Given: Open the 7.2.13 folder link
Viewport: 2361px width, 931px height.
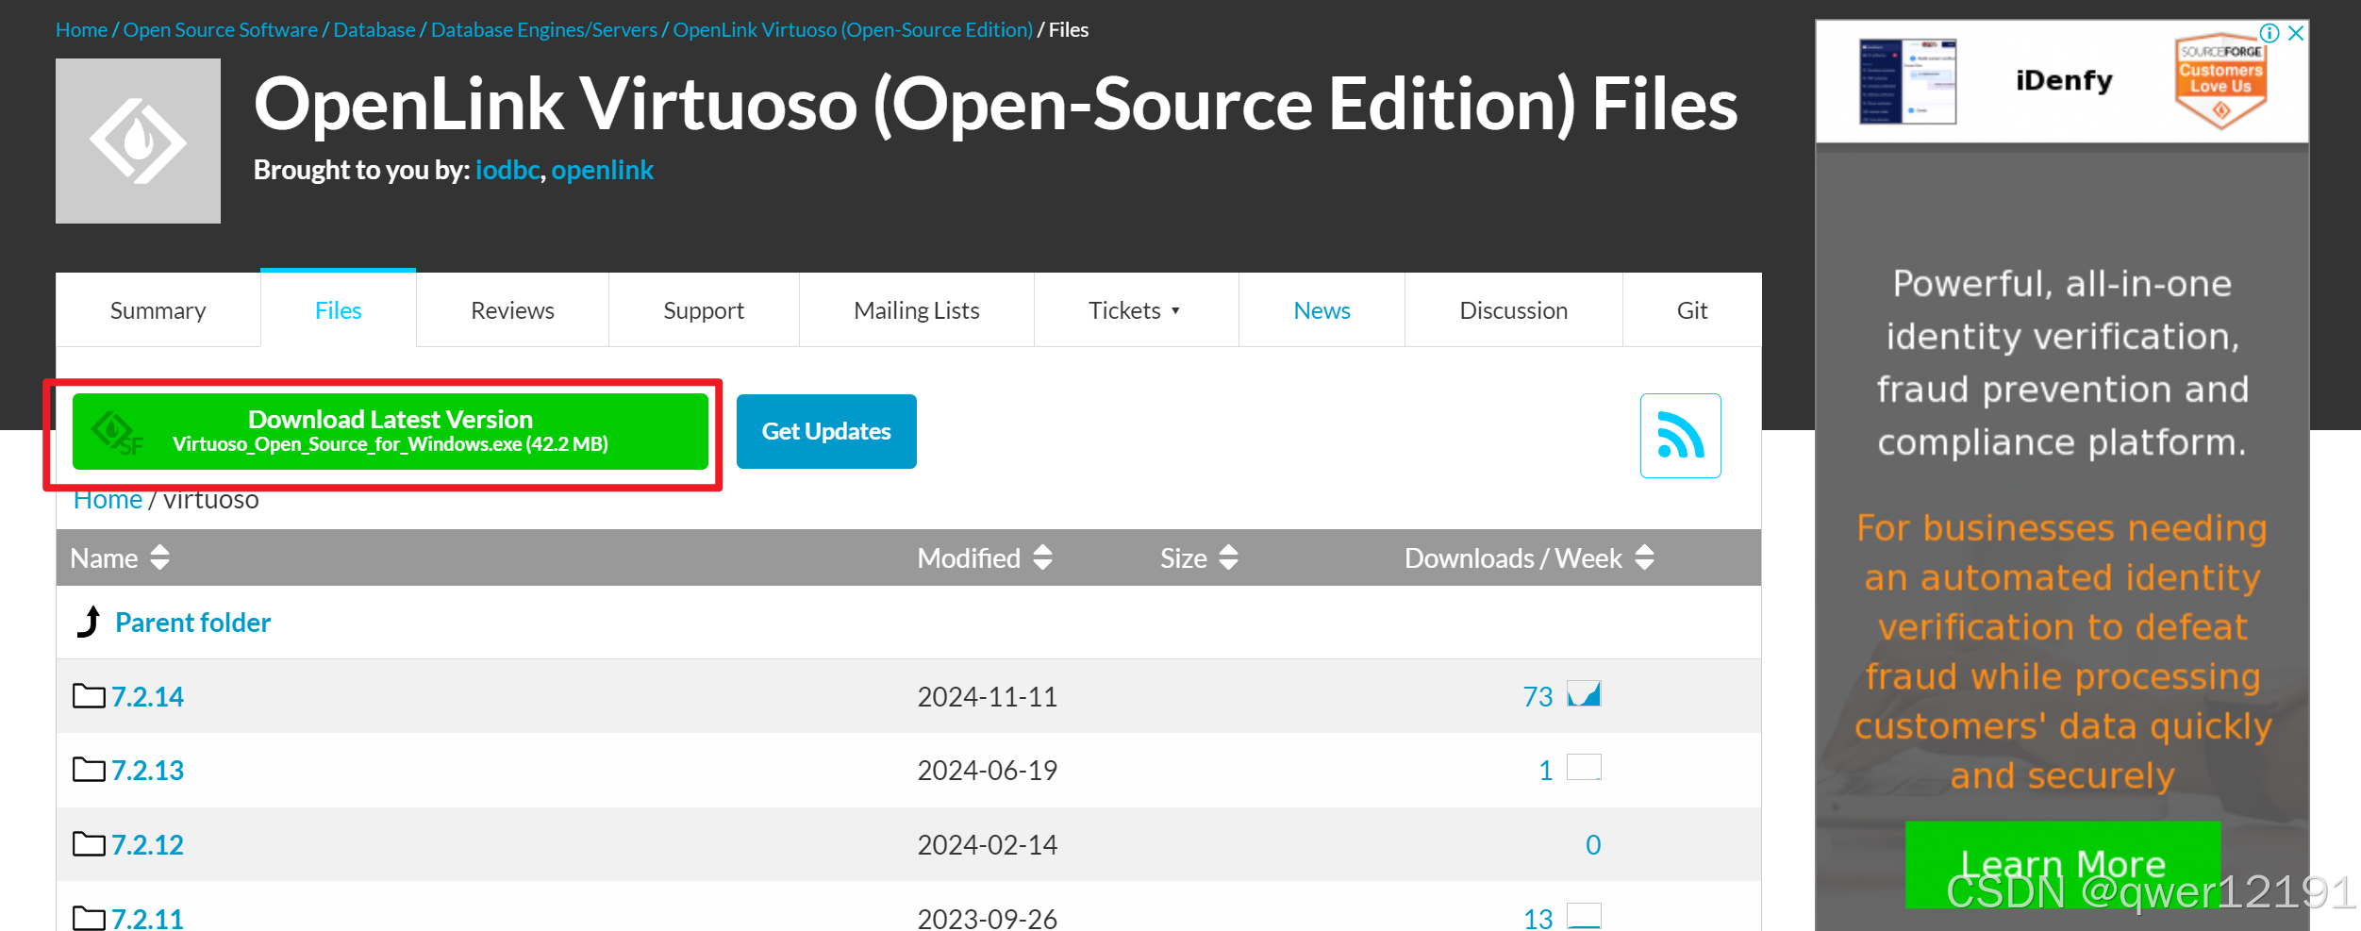Looking at the screenshot, I should click(x=147, y=771).
